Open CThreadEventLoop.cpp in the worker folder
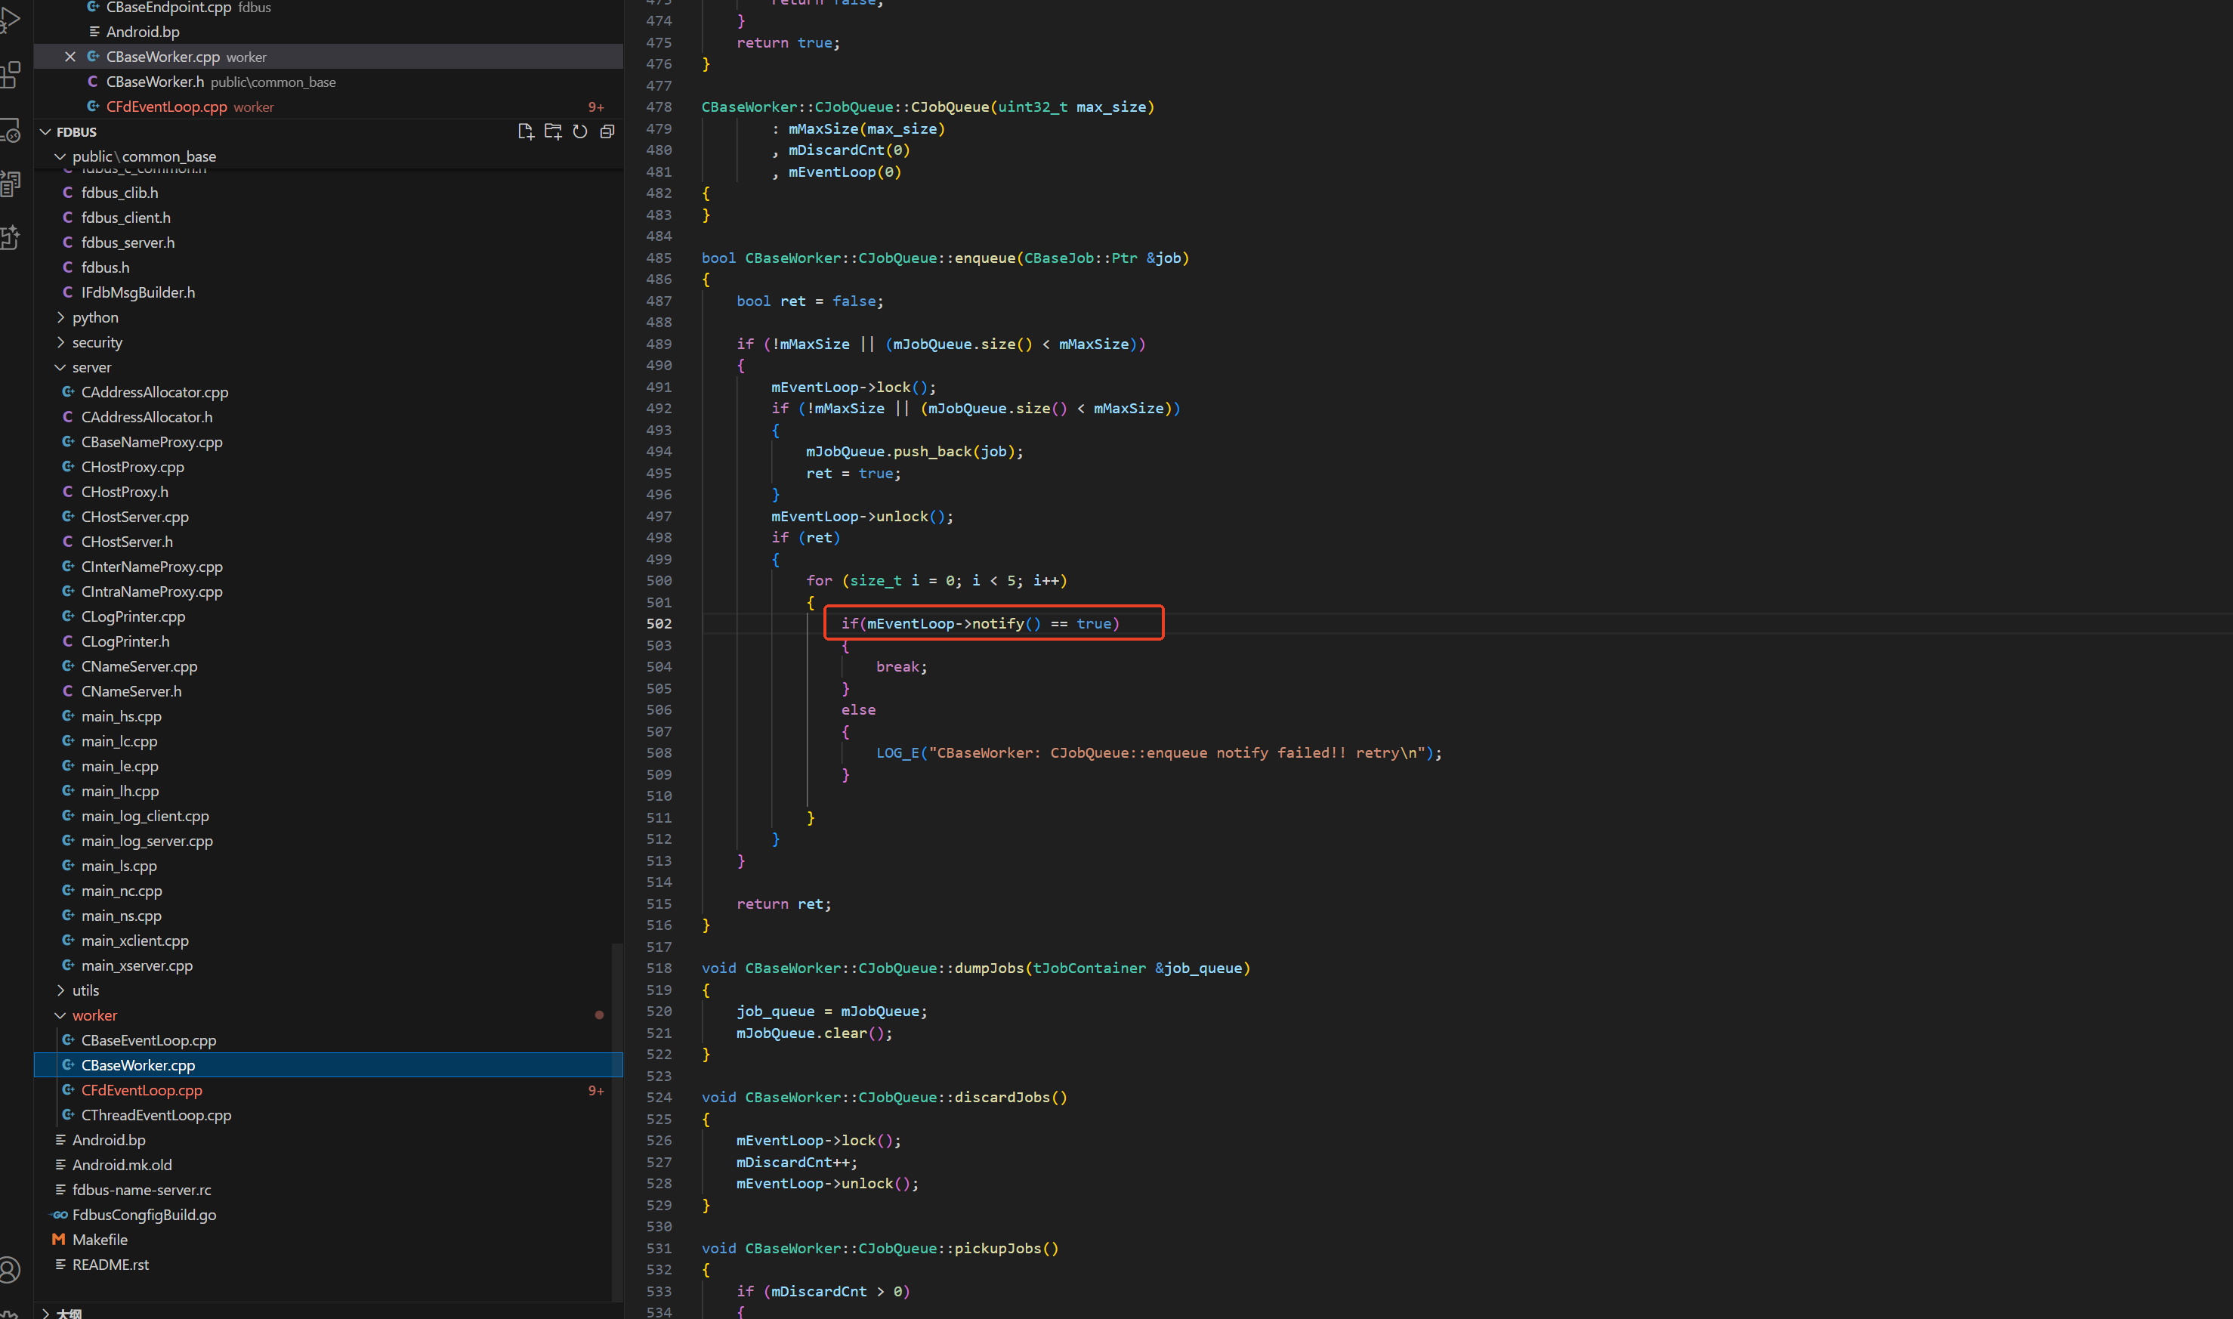This screenshot has height=1319, width=2233. coord(328,1114)
